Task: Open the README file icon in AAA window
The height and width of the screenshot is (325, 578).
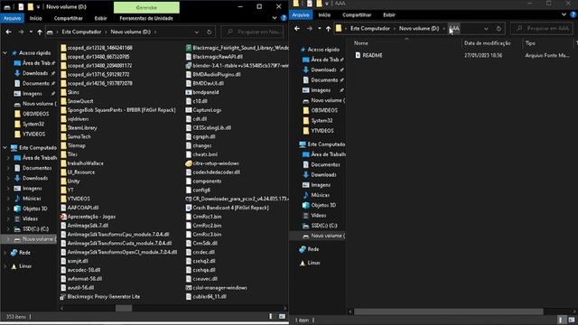Action: (x=358, y=55)
